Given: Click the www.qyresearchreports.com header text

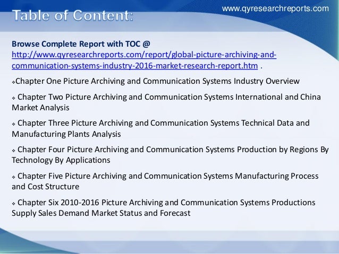Looking at the screenshot, I should pos(275,8).
